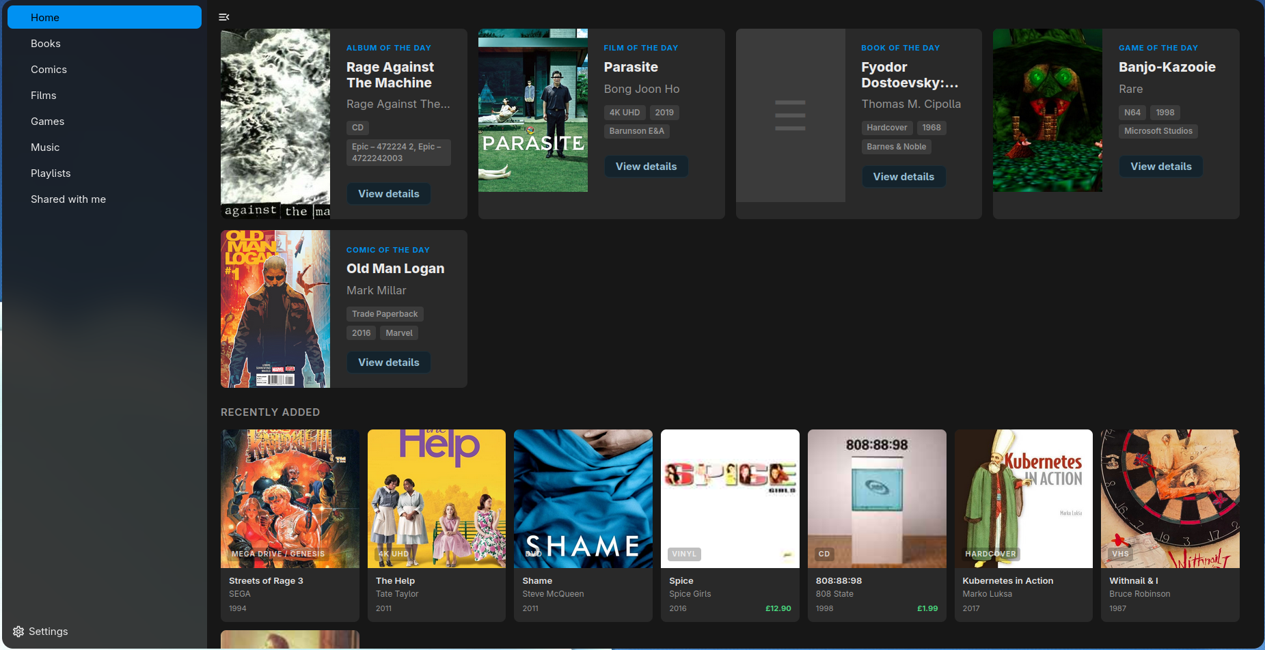Click the Recently Added section heading
This screenshot has height=650, width=1265.
tap(270, 412)
